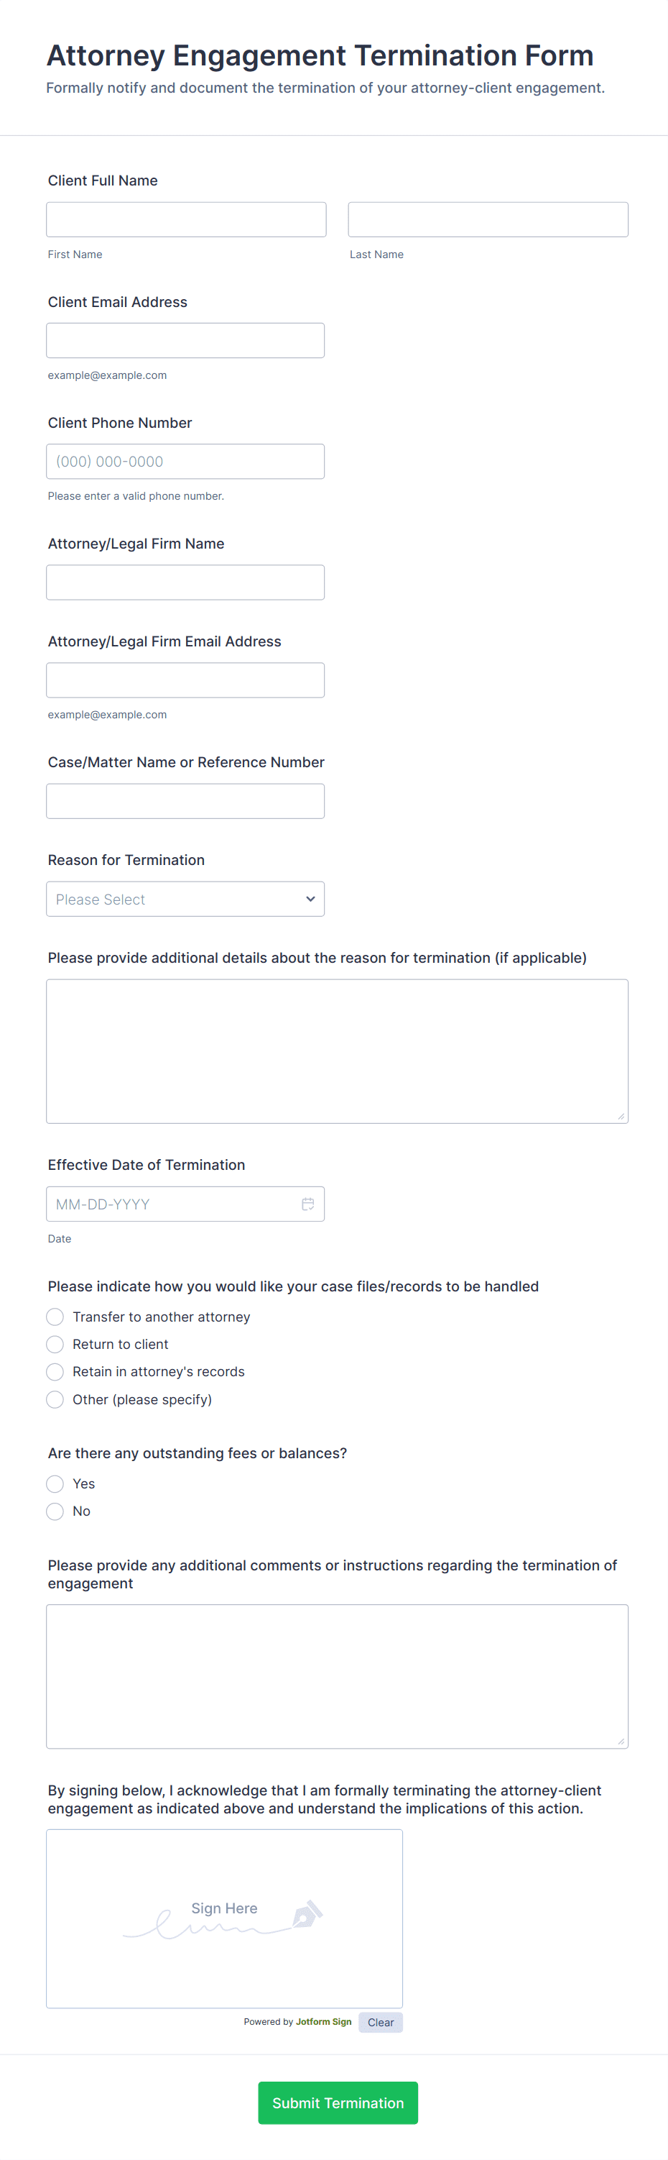Select 'Retain in attorney's records' option
The height and width of the screenshot is (2160, 668).
click(x=55, y=1372)
